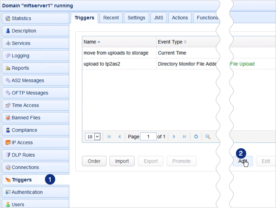
Task: Expand the page size dropdown showing 10
Action: 93,137
